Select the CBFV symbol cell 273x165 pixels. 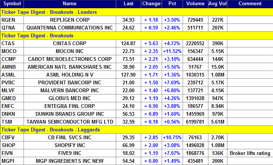(12, 137)
